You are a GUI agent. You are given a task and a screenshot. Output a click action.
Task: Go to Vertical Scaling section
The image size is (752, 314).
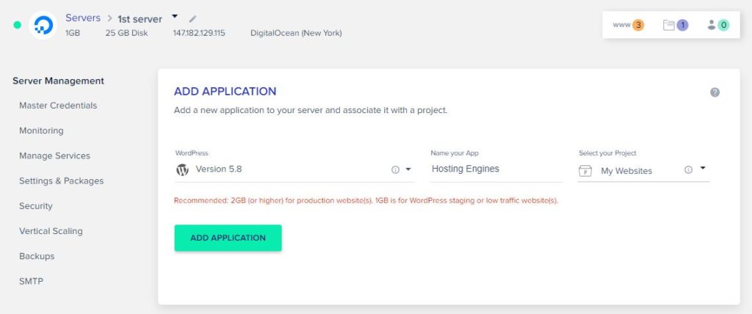click(x=51, y=231)
